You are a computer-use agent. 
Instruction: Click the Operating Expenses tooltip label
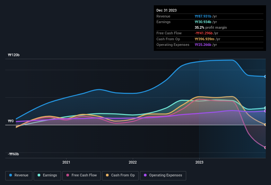pyautogui.click(x=173, y=45)
